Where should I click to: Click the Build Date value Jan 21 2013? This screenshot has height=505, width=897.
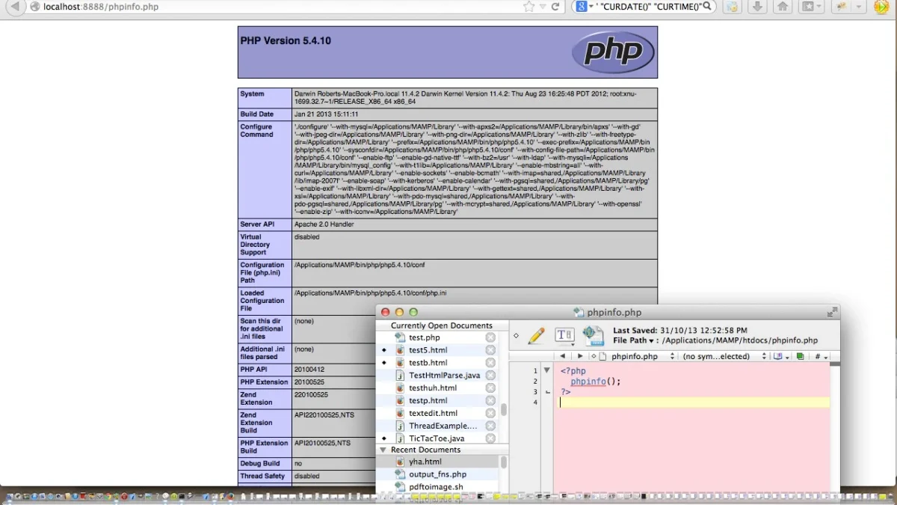(x=326, y=114)
